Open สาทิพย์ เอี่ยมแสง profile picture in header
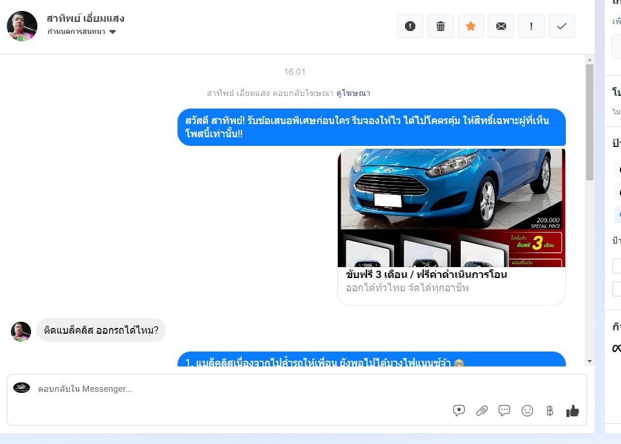The height and width of the screenshot is (444, 621). pos(22,26)
